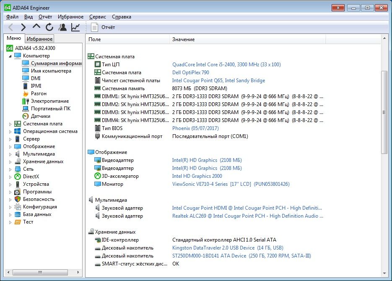Click the forward arrow toolbar icon
Image resolution: width=392 pixels, height=281 pixels.
23,27
